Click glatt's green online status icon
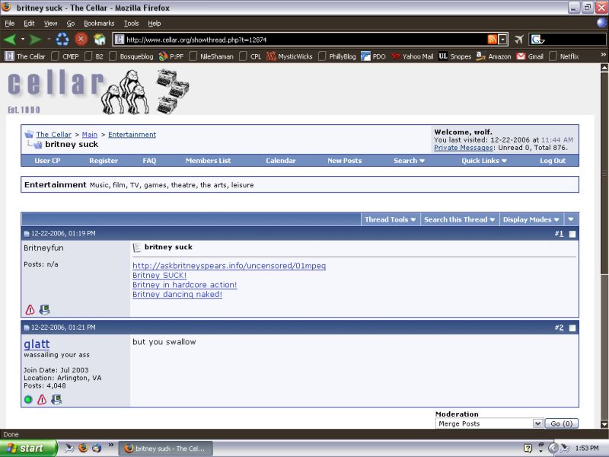Image resolution: width=609 pixels, height=457 pixels. coord(28,399)
